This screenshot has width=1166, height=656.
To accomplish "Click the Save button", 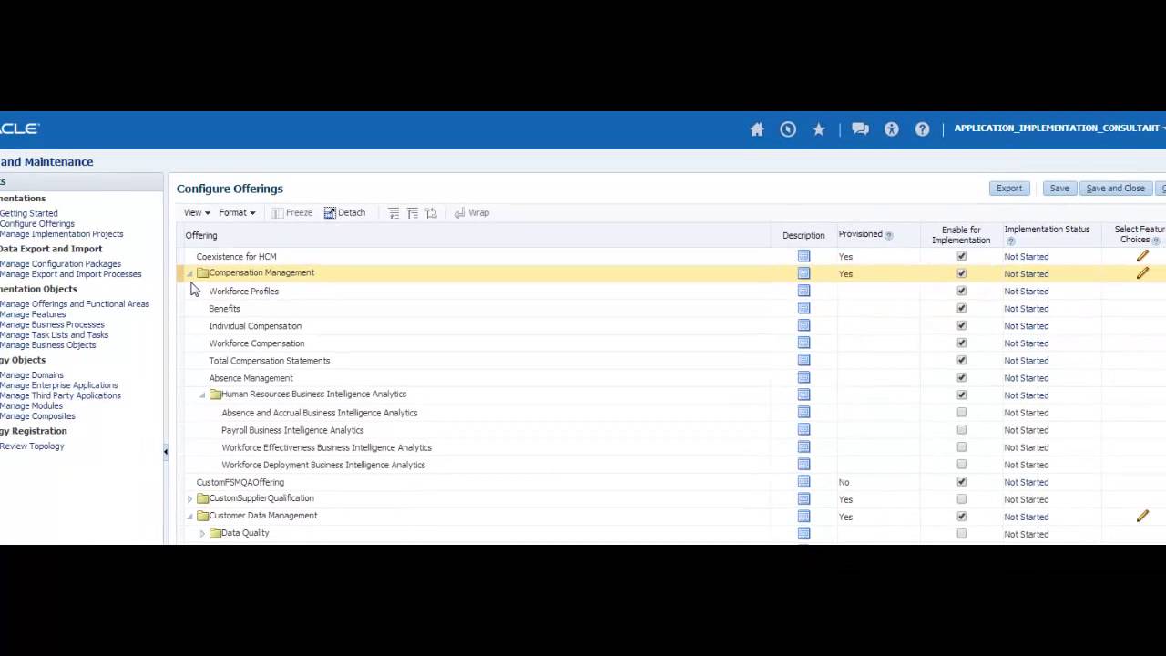I will pyautogui.click(x=1059, y=188).
